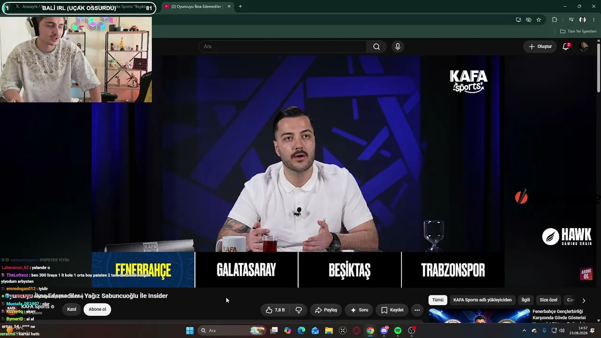The image size is (601, 338).
Task: Focus the YouTube Ara search field
Action: tap(283, 46)
